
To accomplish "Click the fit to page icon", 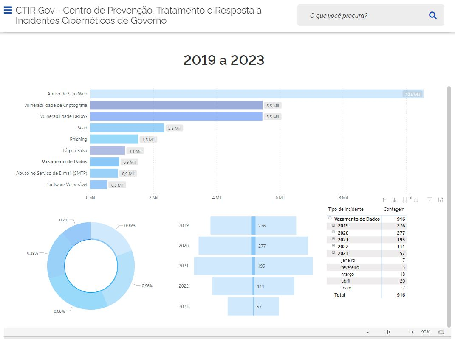I will pyautogui.click(x=441, y=332).
